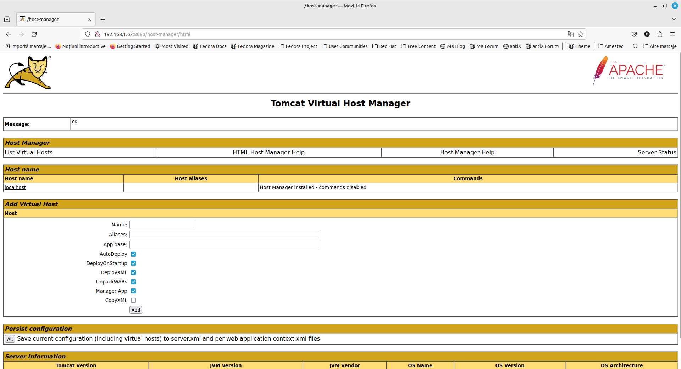The height and width of the screenshot is (369, 681).
Task: Open the Amestec bookmark folder
Action: [x=611, y=46]
